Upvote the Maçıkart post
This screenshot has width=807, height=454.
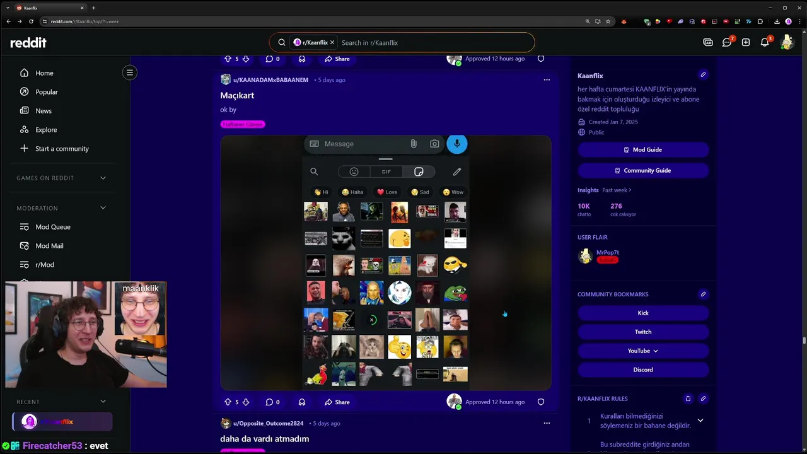coord(228,402)
